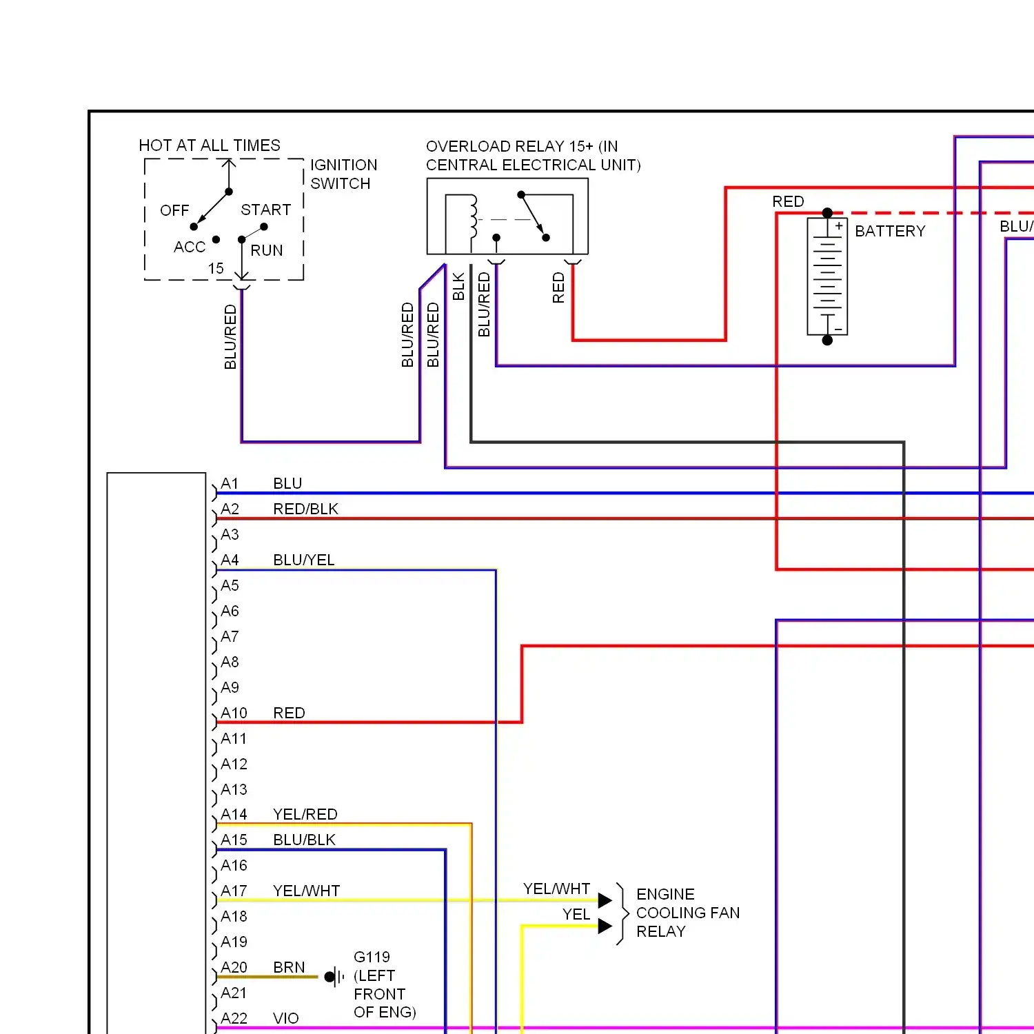Click pin A16 label
1034x1034 pixels.
coord(234,865)
